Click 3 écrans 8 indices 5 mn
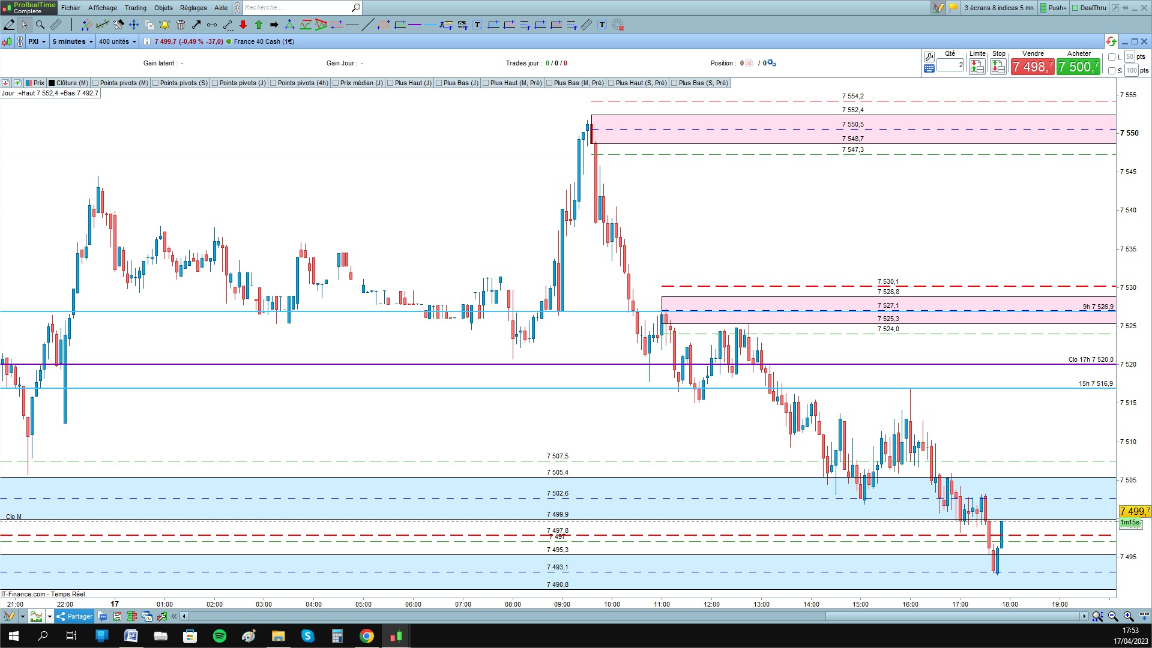 (999, 8)
